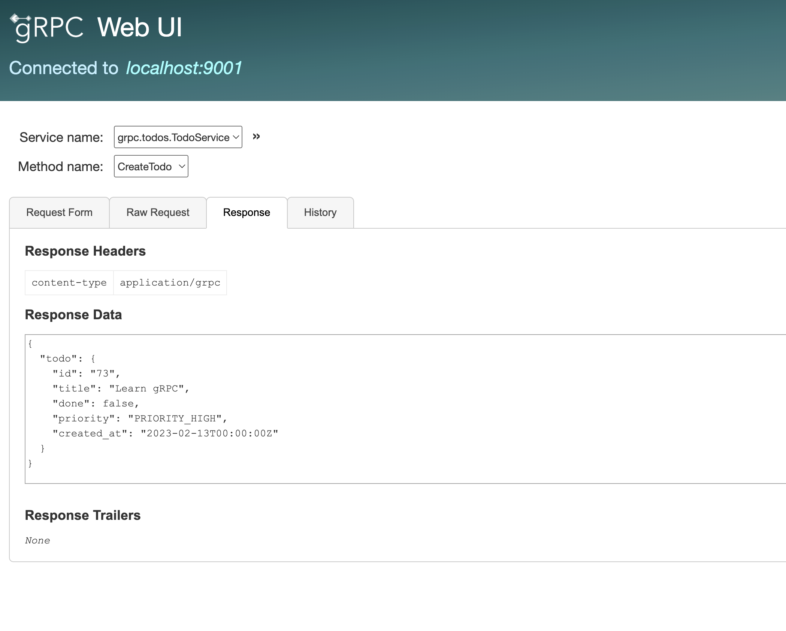
Task: Open the History tab
Action: [x=320, y=212]
